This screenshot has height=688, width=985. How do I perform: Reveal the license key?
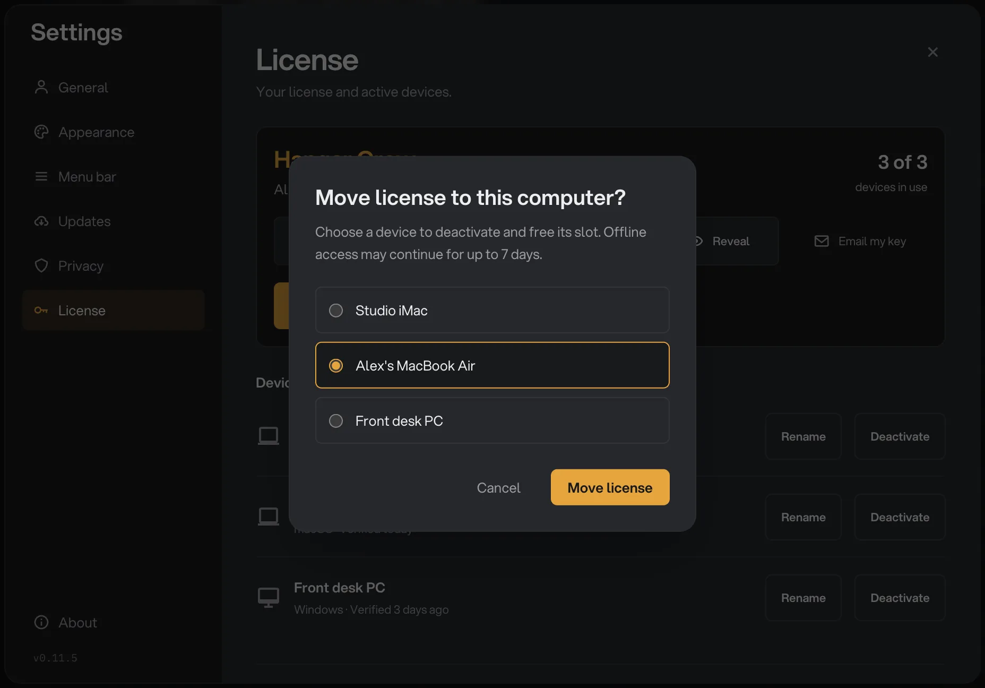[x=731, y=241]
